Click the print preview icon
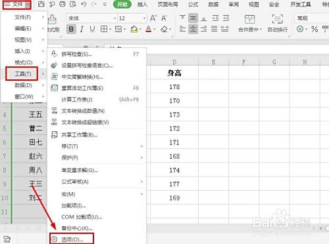This screenshot has width=329, height=244. [x=73, y=4]
